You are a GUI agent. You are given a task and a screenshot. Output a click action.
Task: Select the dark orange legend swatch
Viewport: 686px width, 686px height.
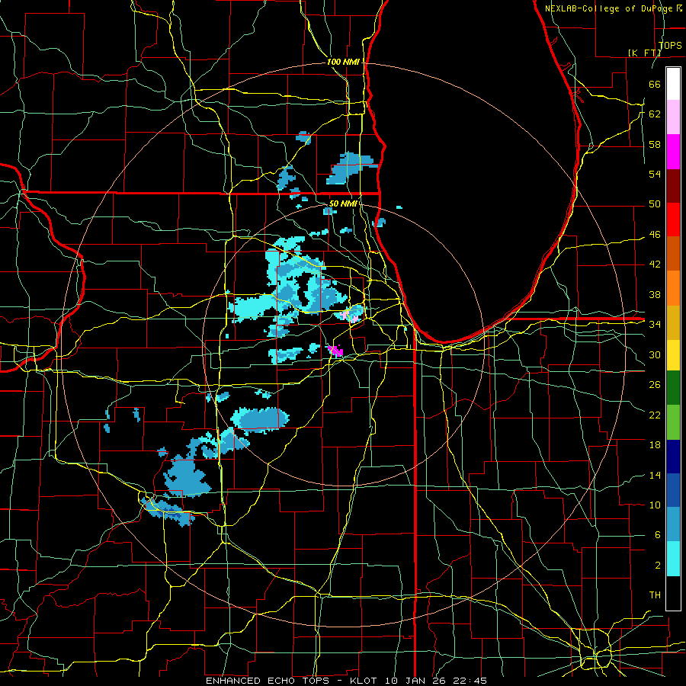pyautogui.click(x=673, y=254)
